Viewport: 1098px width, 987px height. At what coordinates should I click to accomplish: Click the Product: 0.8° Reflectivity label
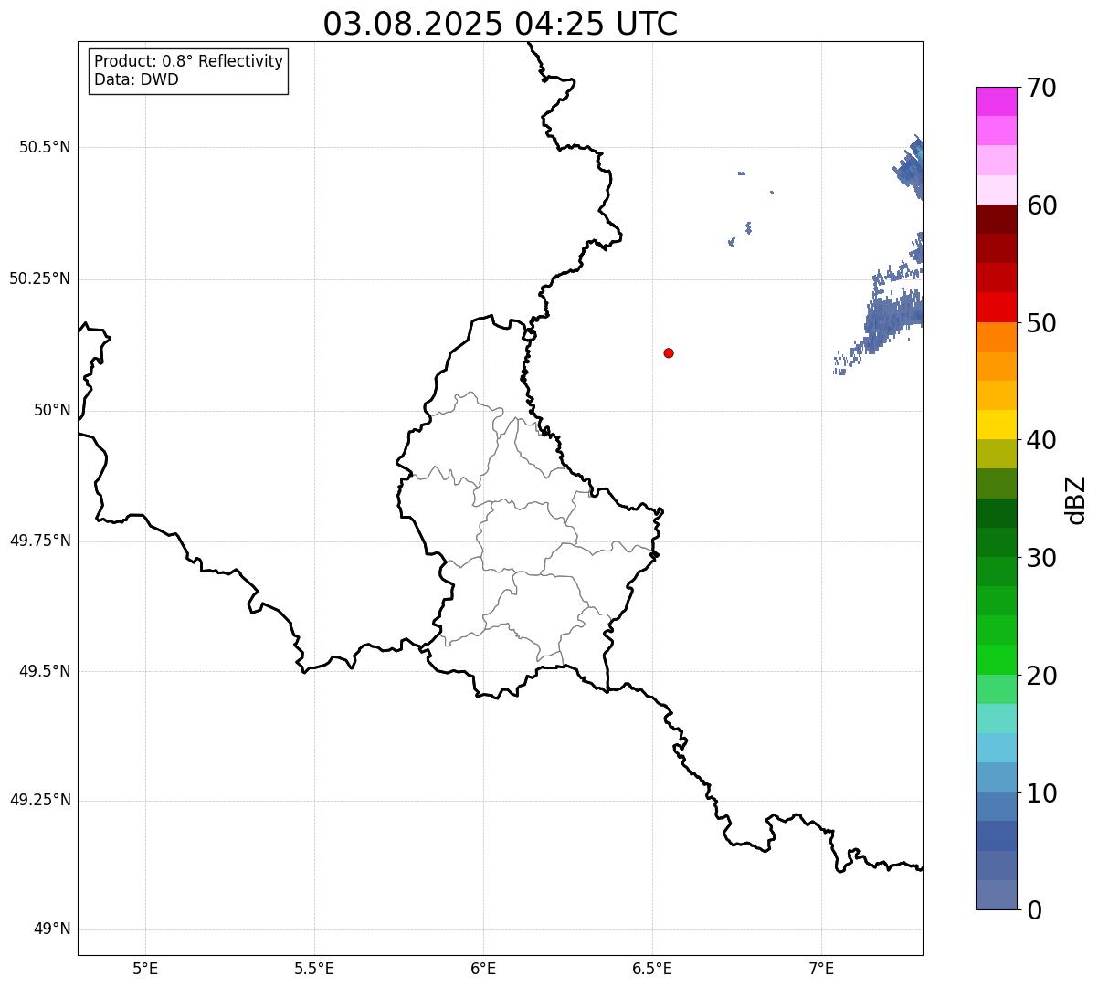pyautogui.click(x=189, y=61)
